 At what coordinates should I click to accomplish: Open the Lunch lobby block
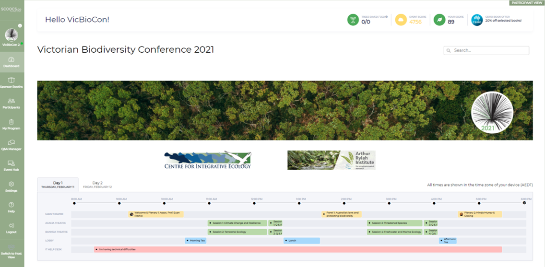302,241
